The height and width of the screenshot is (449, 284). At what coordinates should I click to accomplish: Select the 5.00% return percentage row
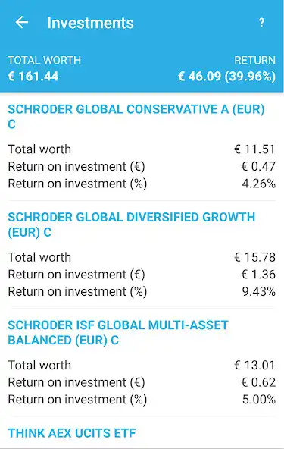click(x=142, y=400)
